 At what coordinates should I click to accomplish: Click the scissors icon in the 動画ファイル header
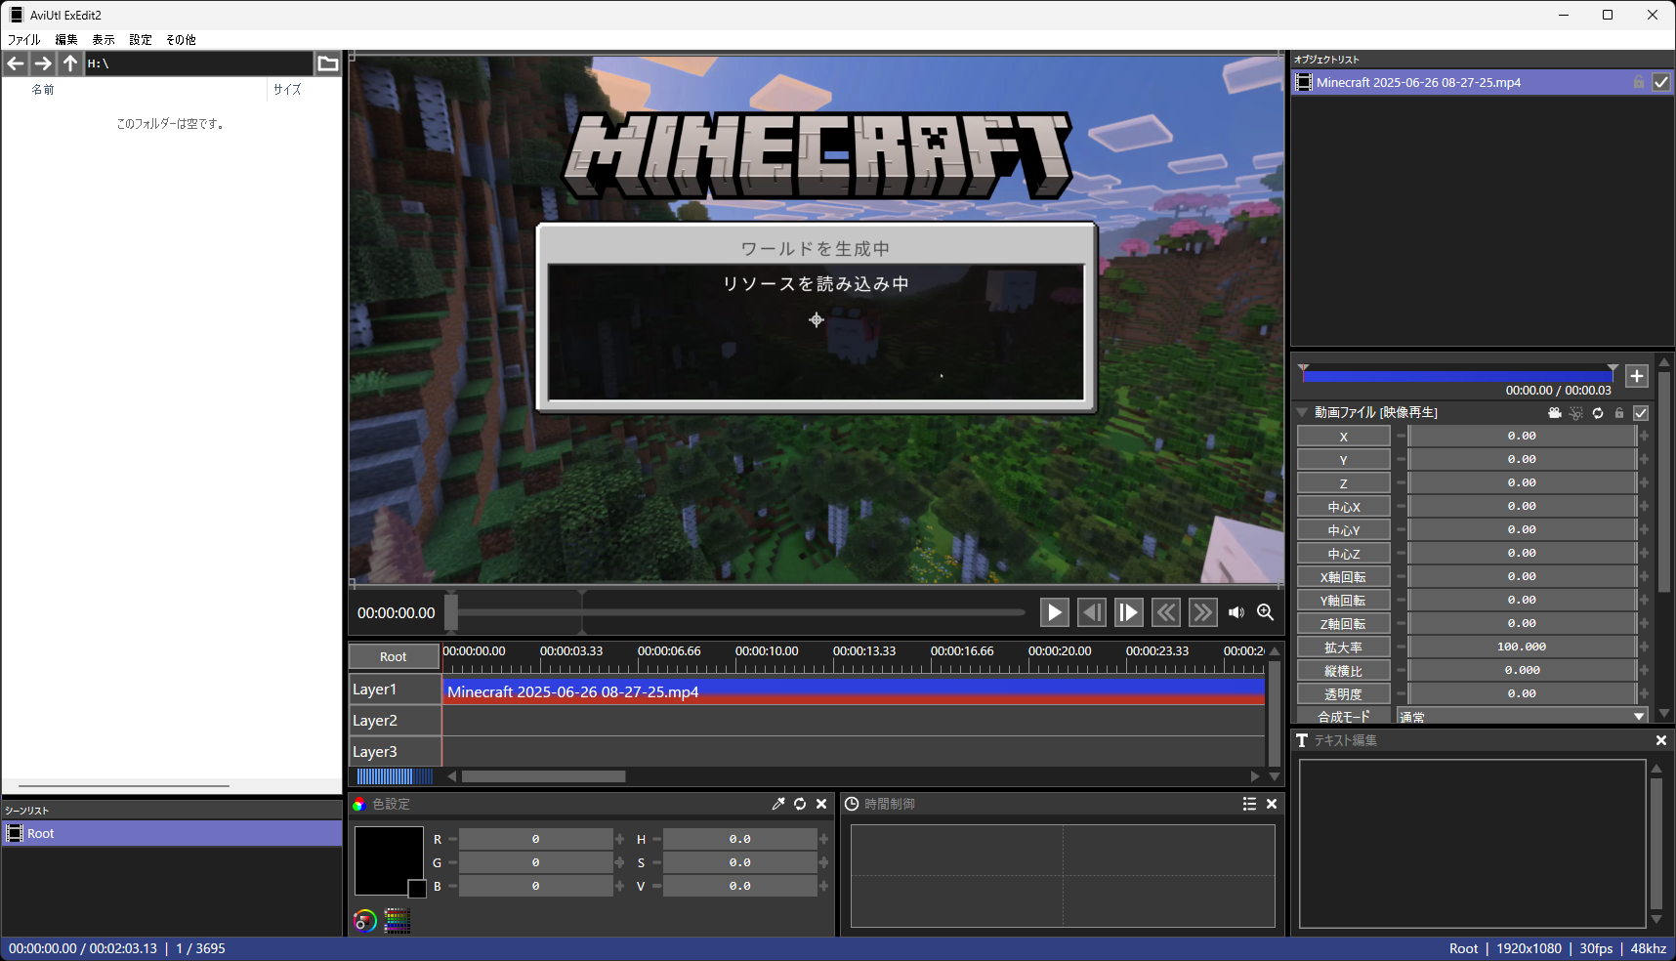click(x=1576, y=413)
